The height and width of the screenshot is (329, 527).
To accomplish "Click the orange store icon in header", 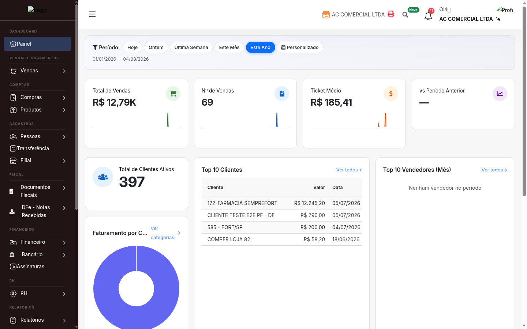I will pos(326,15).
